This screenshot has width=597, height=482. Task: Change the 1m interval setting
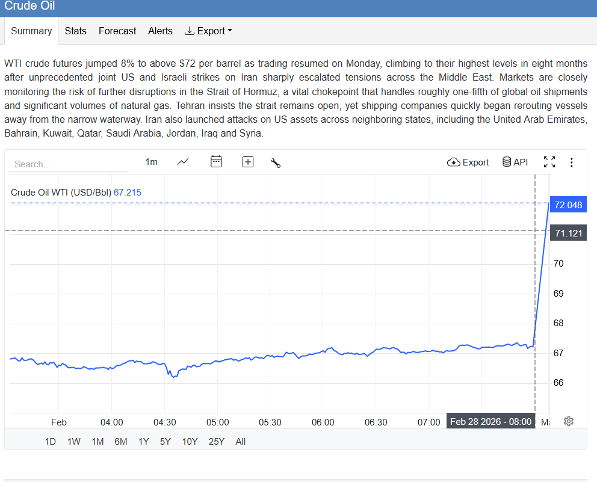coord(151,162)
